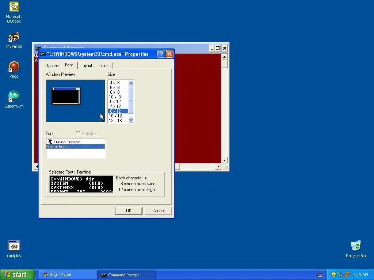Select the Recycle Bin icon
Screen dimensions: 374x280
coord(356,249)
